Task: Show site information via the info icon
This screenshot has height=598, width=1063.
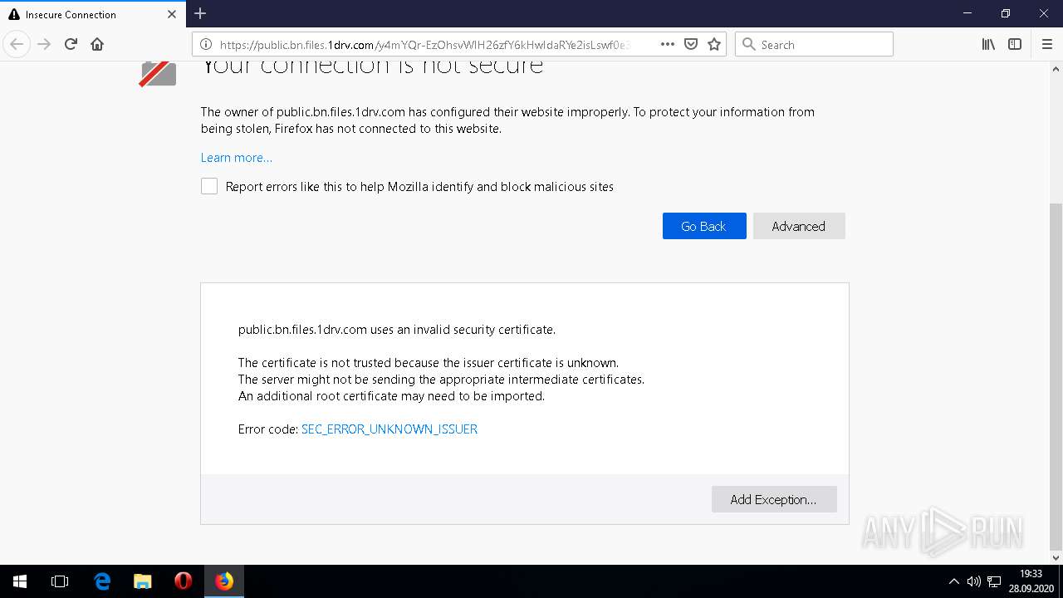Action: click(205, 44)
